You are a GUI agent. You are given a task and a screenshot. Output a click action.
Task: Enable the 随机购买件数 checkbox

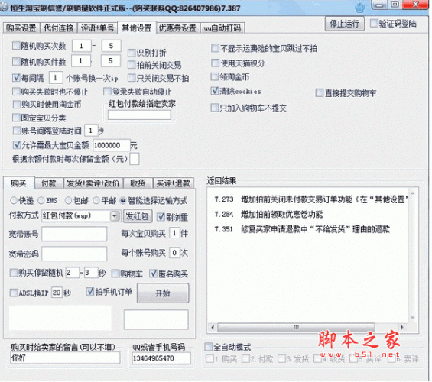point(16,62)
